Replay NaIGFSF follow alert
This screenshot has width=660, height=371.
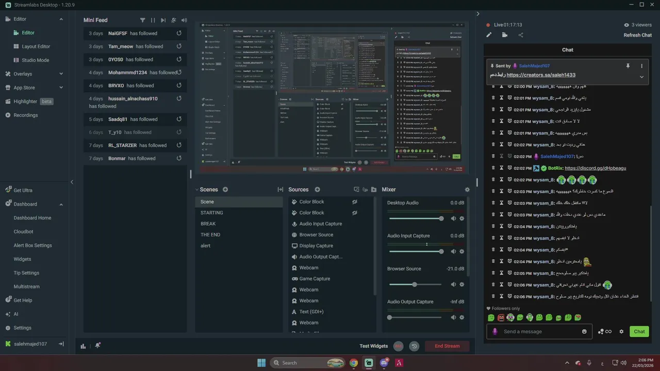coord(179,33)
